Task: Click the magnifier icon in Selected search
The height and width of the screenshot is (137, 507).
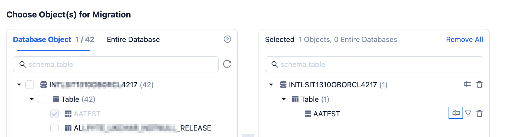Action: pyautogui.click(x=274, y=64)
